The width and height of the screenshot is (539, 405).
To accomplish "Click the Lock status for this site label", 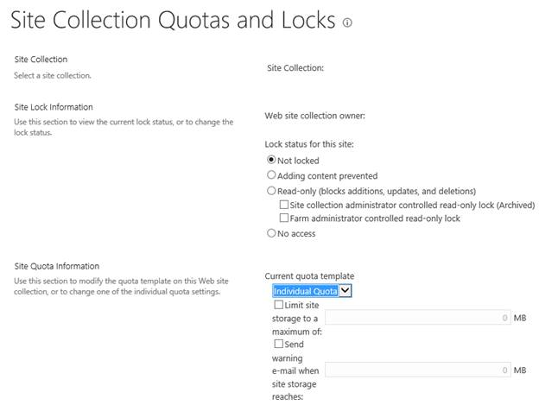I will pos(309,144).
